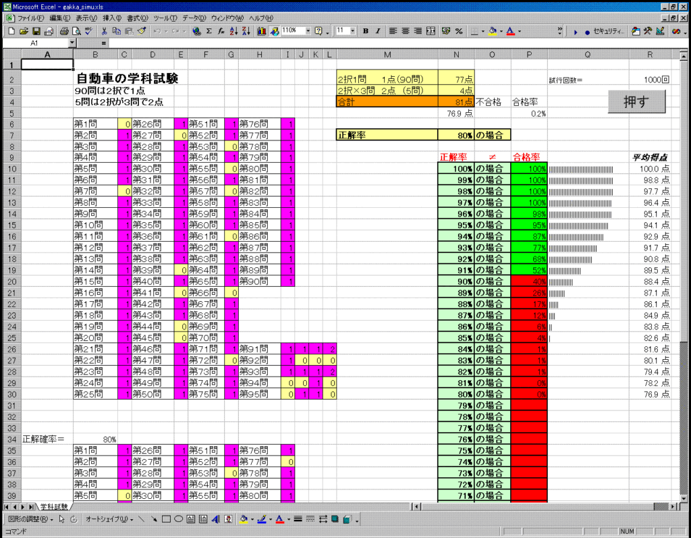Show more toolbar buttons chevron
691x538 pixels.
560,31
